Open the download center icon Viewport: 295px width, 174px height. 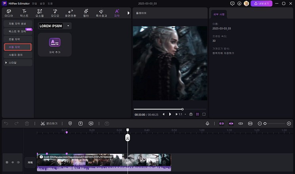(239, 4)
